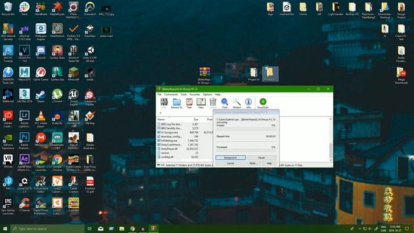
Task: Select the CCleaner desktop icon
Action: click(25, 205)
